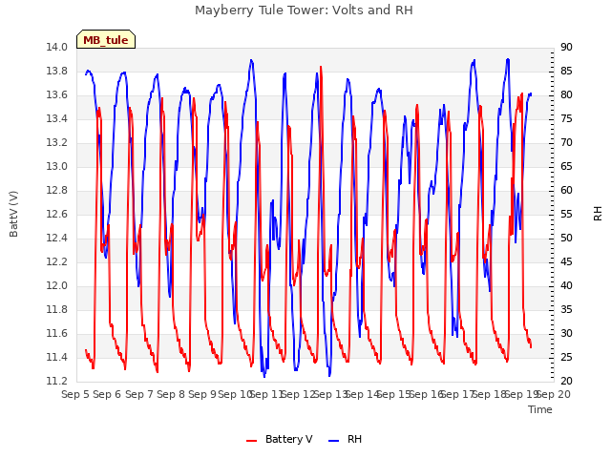Click the 70 right axis tick

[566, 143]
